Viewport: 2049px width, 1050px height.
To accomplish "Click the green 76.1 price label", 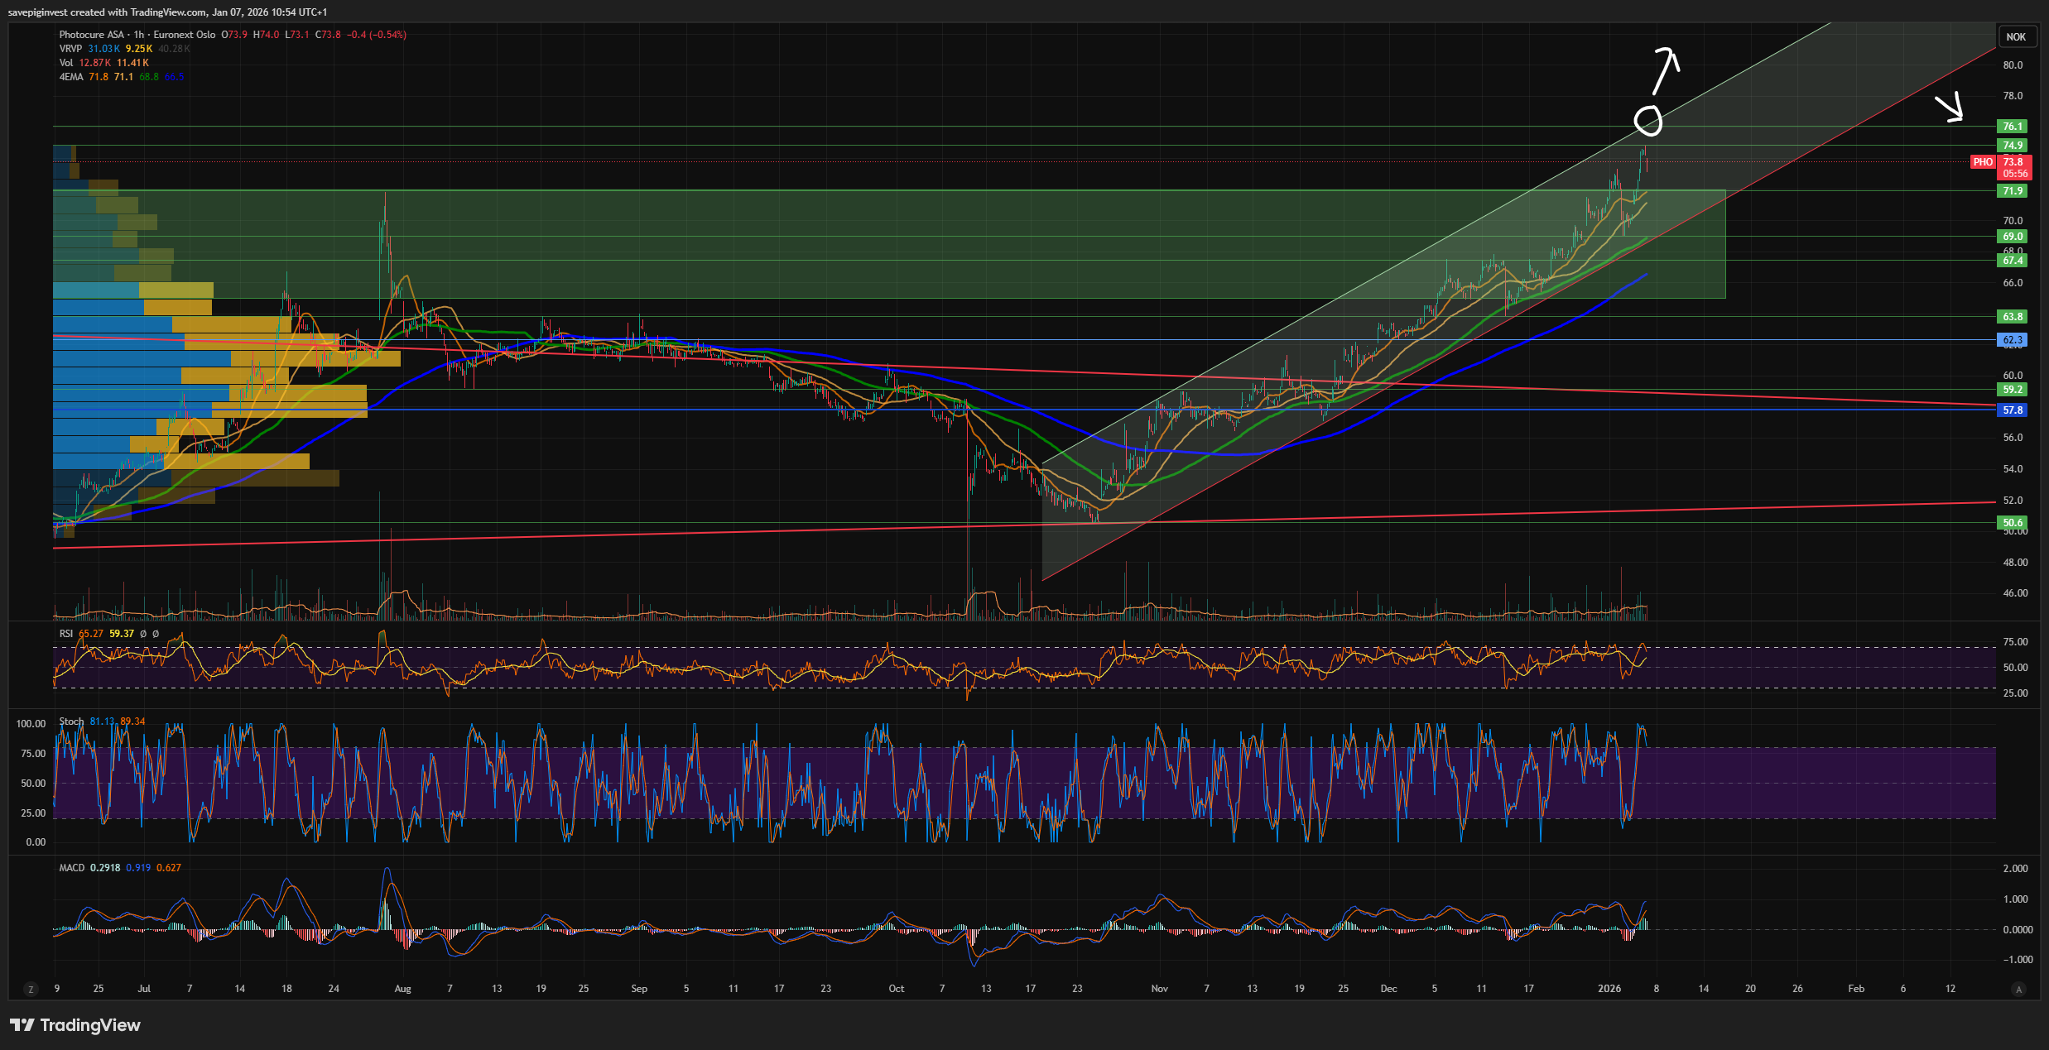I will [2013, 127].
